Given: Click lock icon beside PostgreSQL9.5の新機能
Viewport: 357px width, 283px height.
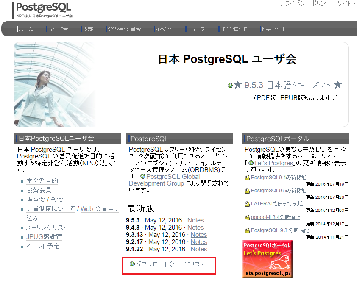Looking at the screenshot, I should [247, 191].
